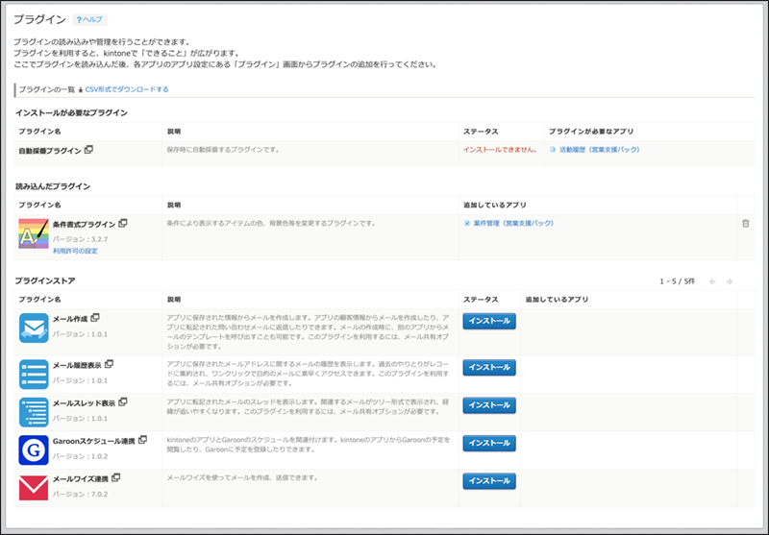Click Garoonスケジュール連携 G plugin icon
This screenshot has width=769, height=535.
34,450
